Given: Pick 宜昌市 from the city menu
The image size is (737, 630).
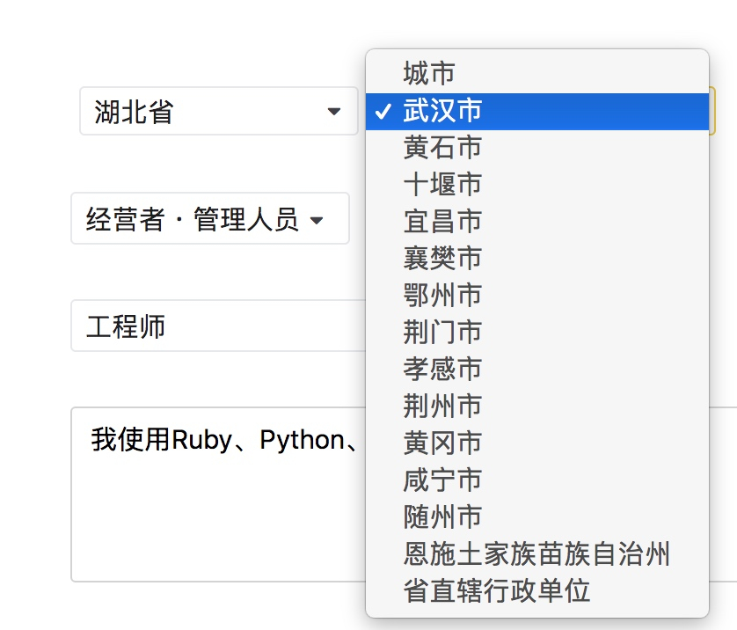Looking at the screenshot, I should 536,222.
